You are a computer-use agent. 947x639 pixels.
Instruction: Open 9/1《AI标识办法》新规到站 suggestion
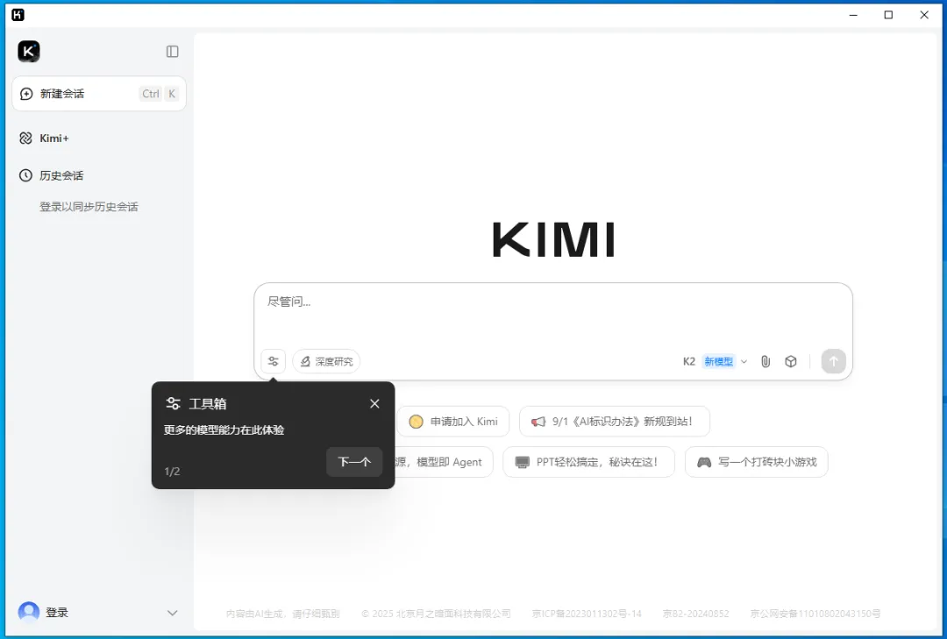pos(614,422)
